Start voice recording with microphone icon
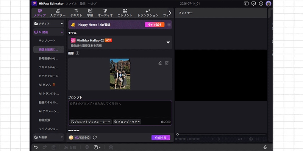Image resolution: width=303 pixels, height=151 pixels. pyautogui.click(x=265, y=147)
